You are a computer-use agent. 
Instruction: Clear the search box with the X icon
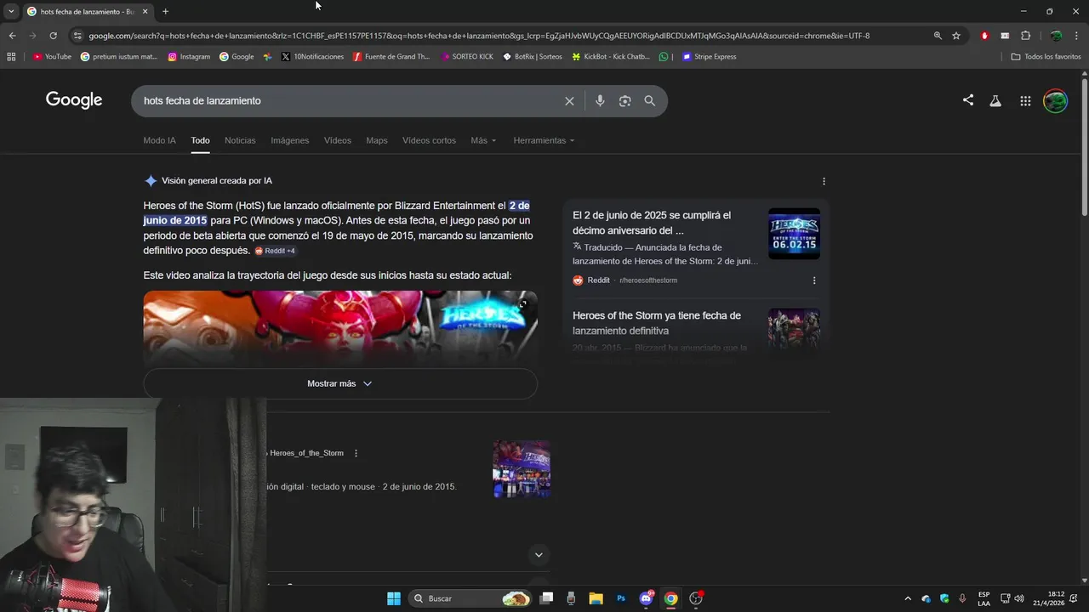click(x=569, y=101)
